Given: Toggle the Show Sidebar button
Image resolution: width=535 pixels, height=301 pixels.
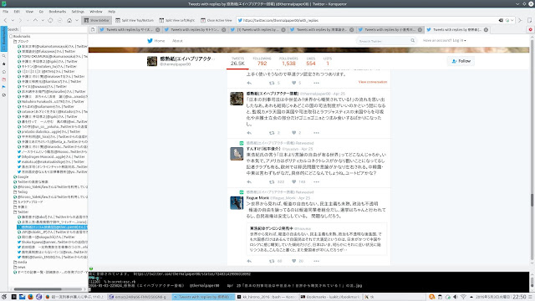Looking at the screenshot, I should tap(97, 20).
